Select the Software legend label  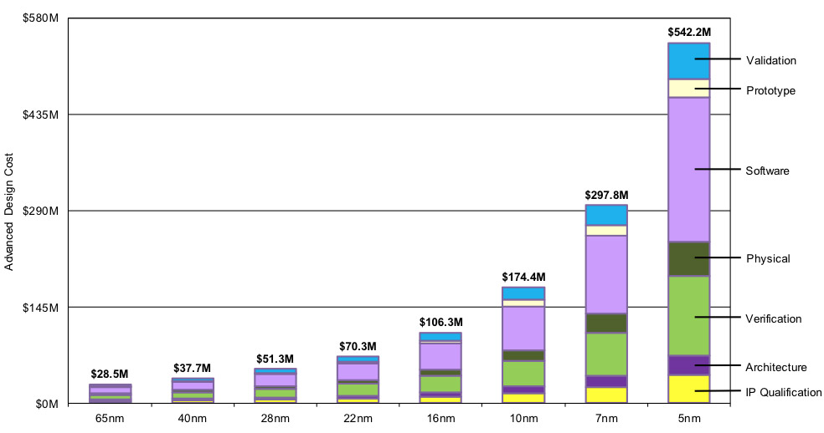point(767,171)
